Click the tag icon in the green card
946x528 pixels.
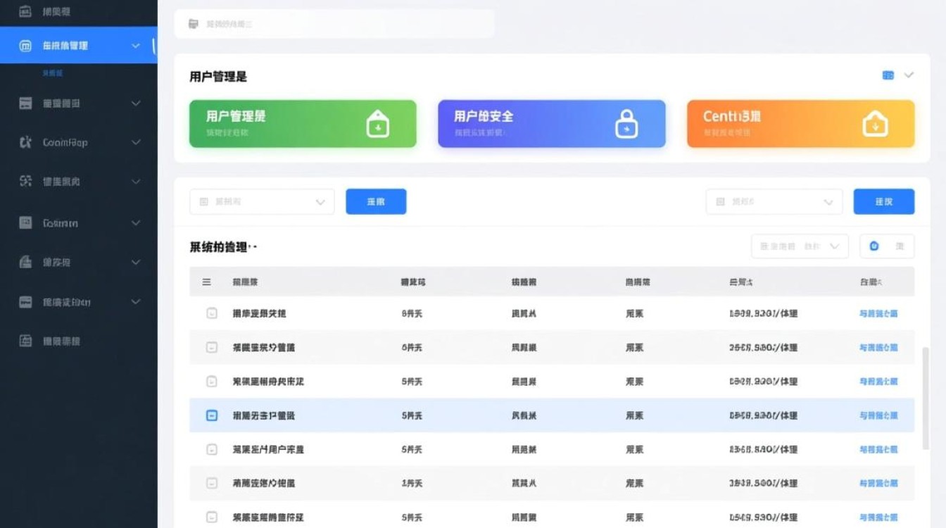coord(378,125)
